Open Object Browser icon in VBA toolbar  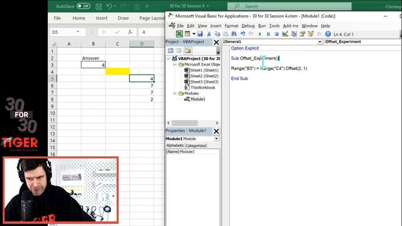tap(311, 34)
